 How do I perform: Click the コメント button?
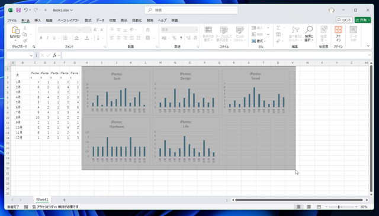(344, 20)
